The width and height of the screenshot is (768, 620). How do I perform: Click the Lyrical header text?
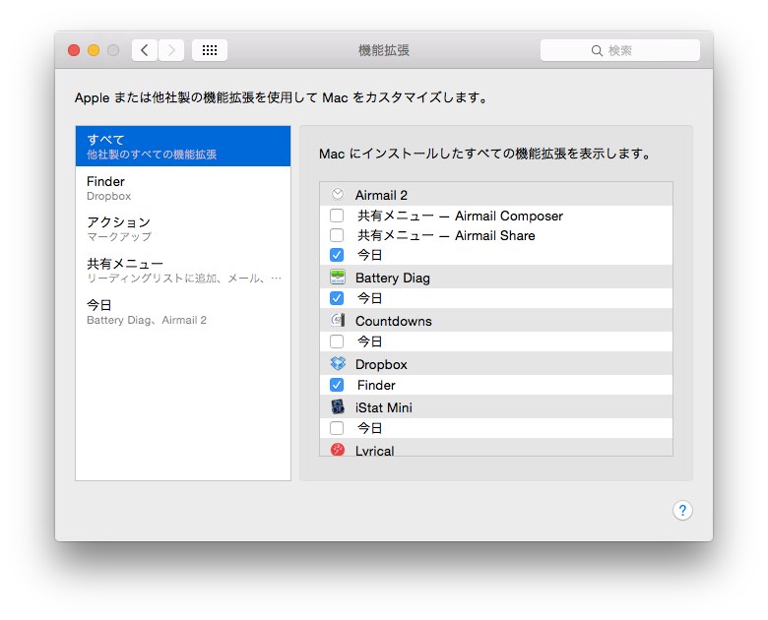point(375,451)
